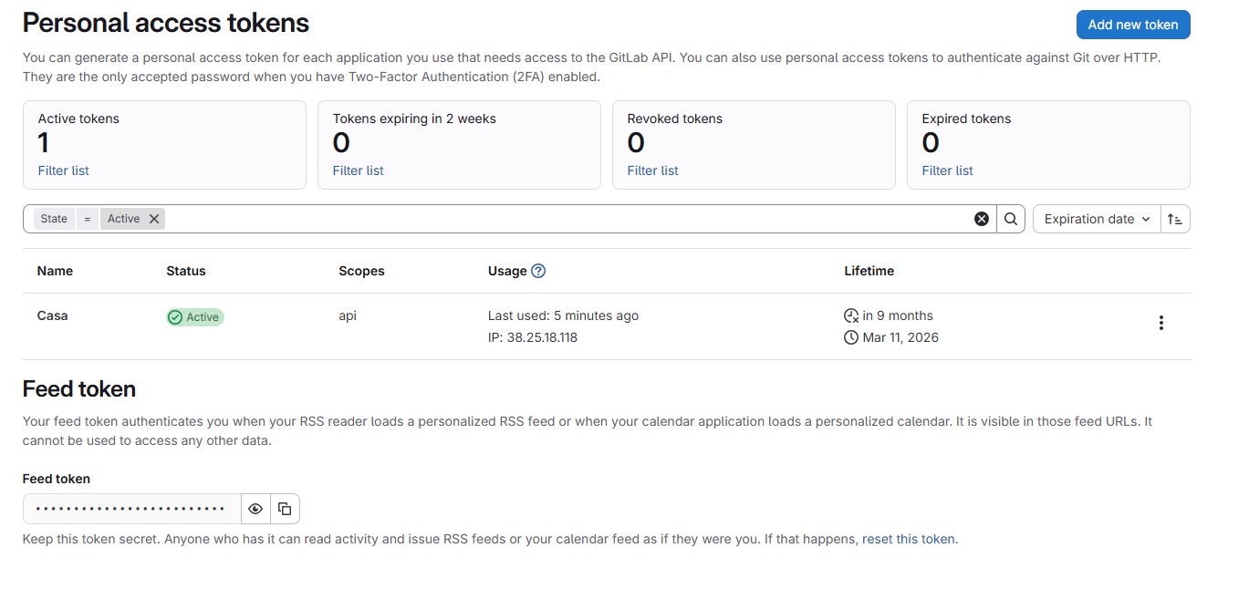
Task: Click the State filter chip
Action: 54,219
